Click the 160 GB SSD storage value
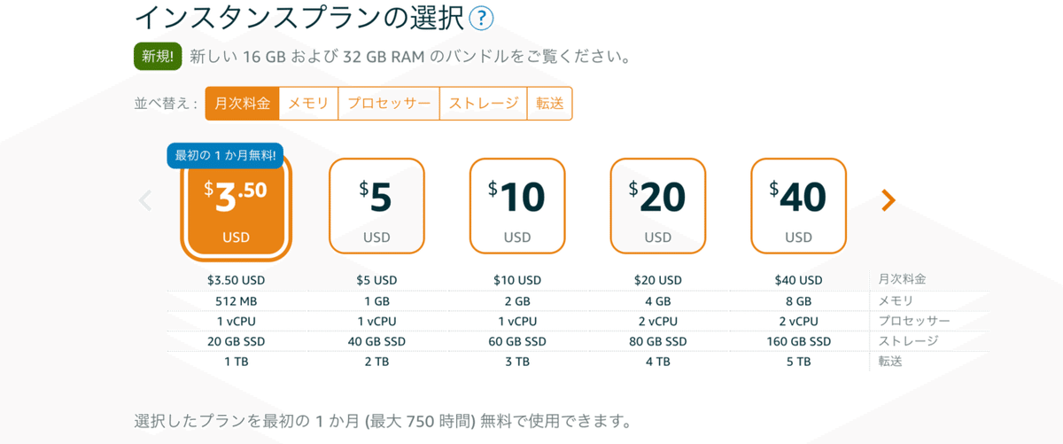1063x444 pixels. pyautogui.click(x=798, y=341)
